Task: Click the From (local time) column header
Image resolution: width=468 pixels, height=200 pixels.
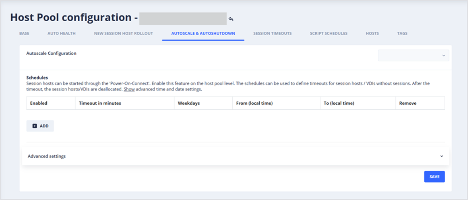Action: point(254,103)
